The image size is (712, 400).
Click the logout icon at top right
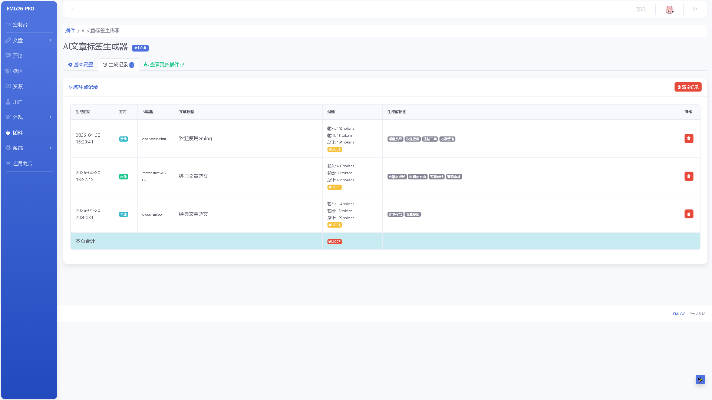click(695, 9)
